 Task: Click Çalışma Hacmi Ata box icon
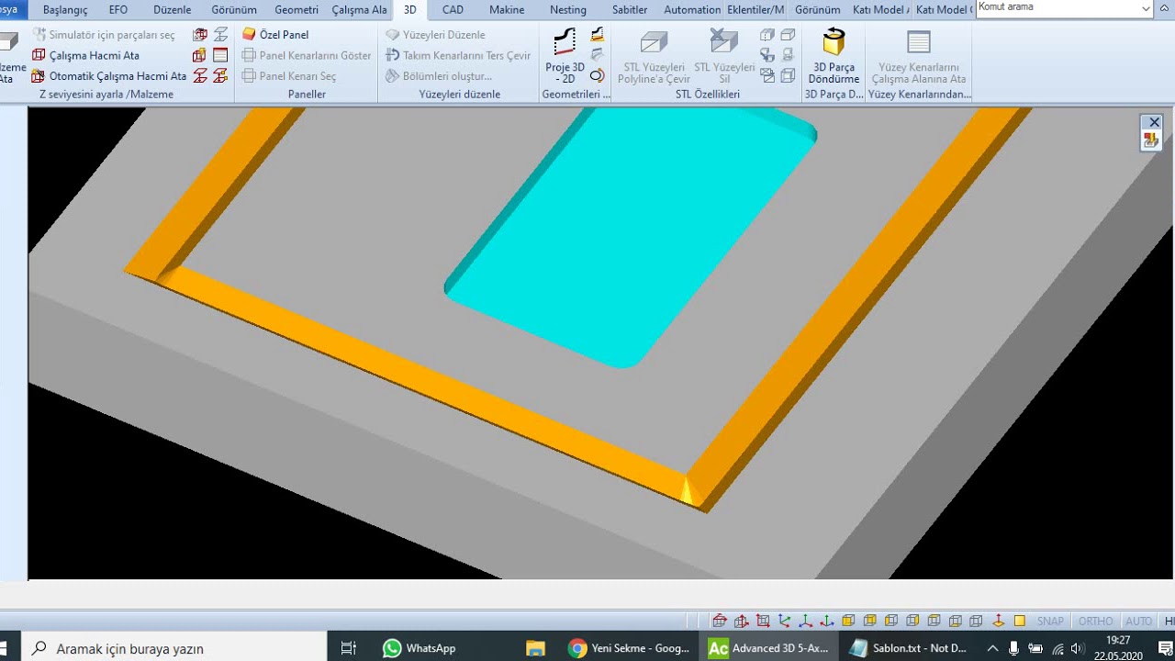pos(39,55)
